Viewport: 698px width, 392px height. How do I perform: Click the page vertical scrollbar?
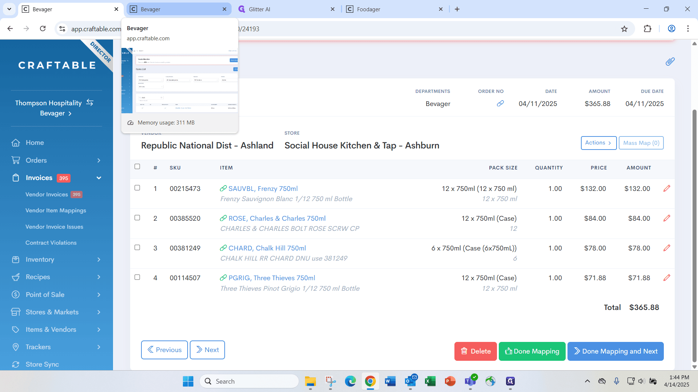(694, 236)
